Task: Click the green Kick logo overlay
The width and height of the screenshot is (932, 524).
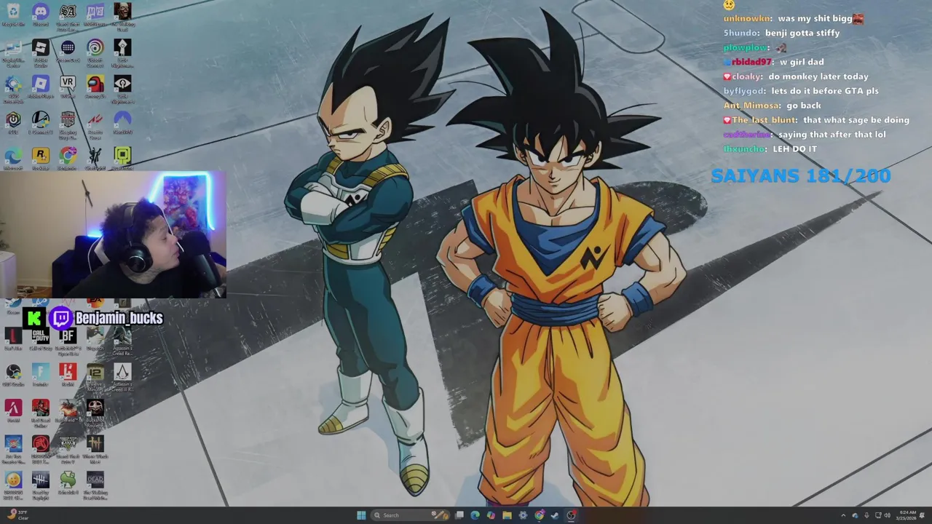Action: pyautogui.click(x=34, y=318)
